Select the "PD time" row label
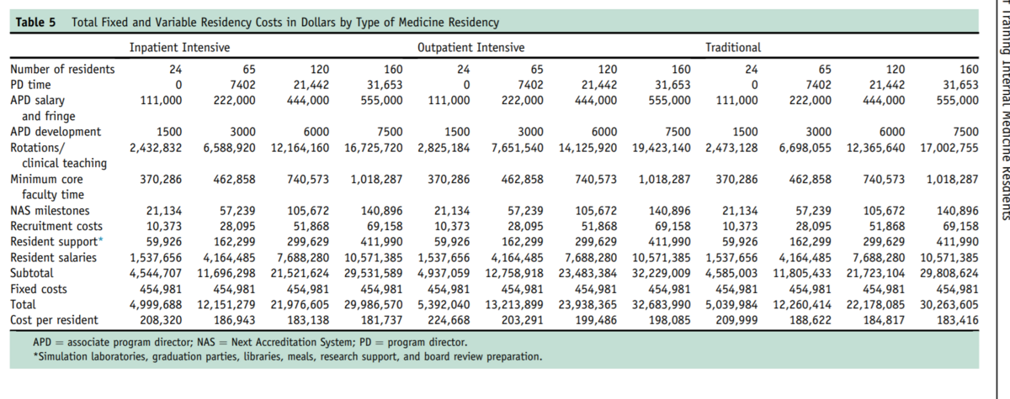Viewport: 1010px width, 399px height. pyautogui.click(x=29, y=85)
